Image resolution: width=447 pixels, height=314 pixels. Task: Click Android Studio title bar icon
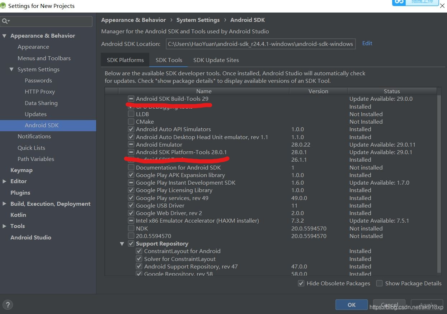point(3,6)
